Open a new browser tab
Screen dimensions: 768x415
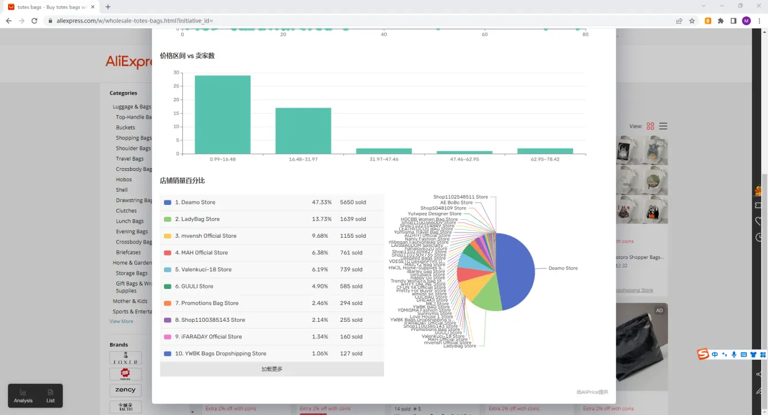[108, 7]
